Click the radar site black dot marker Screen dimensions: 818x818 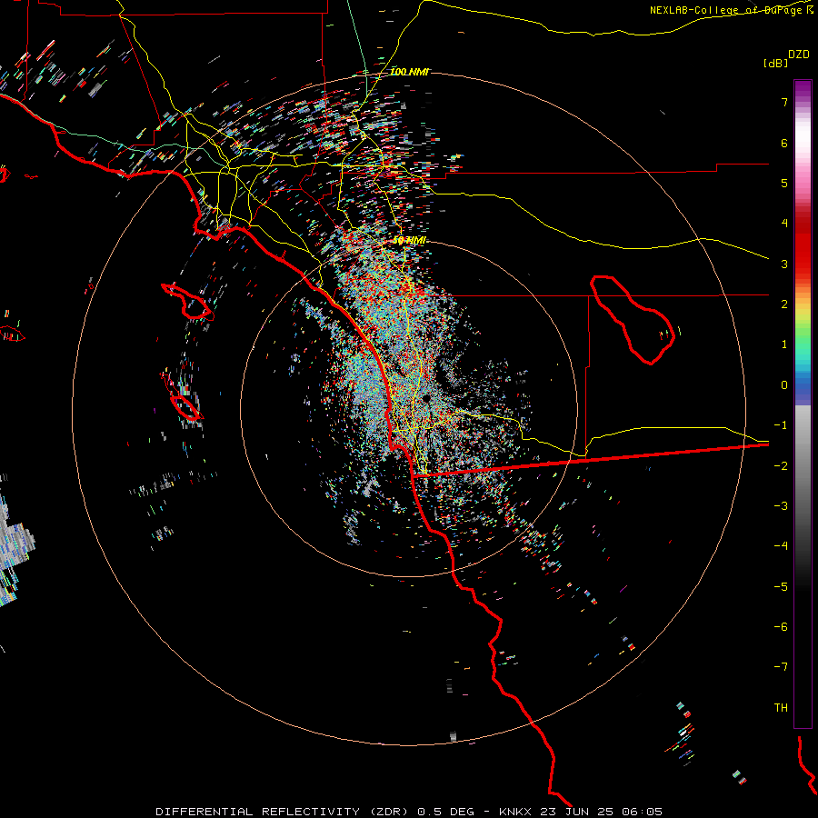point(426,399)
